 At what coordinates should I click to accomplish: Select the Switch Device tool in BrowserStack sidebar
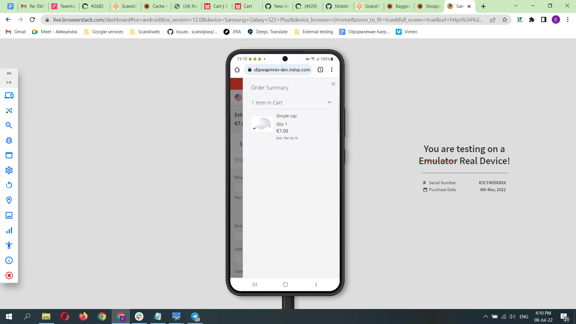(9, 95)
